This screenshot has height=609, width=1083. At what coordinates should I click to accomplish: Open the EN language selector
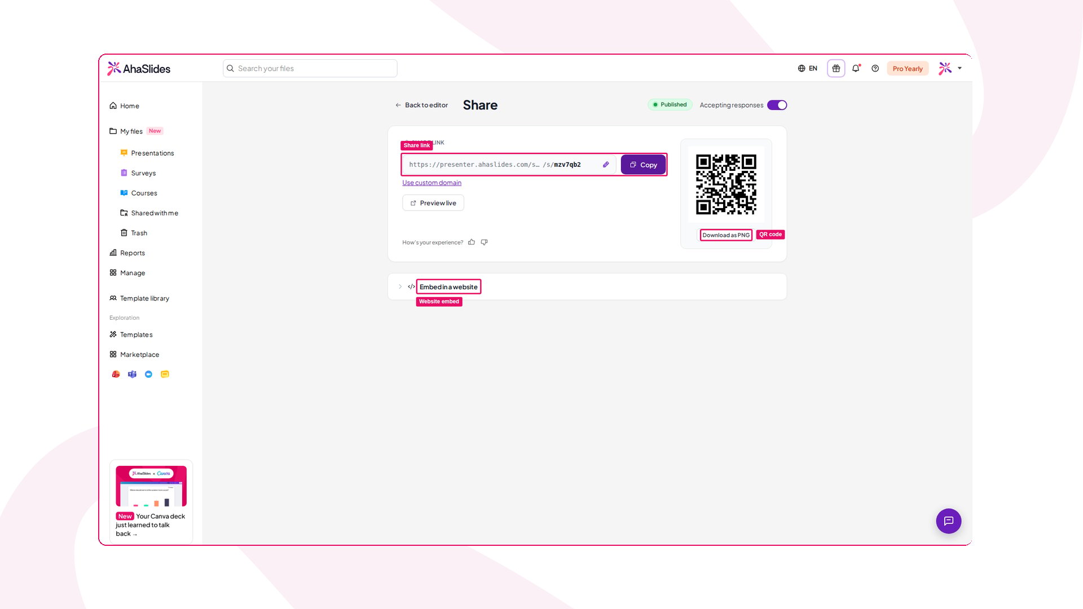(x=807, y=68)
